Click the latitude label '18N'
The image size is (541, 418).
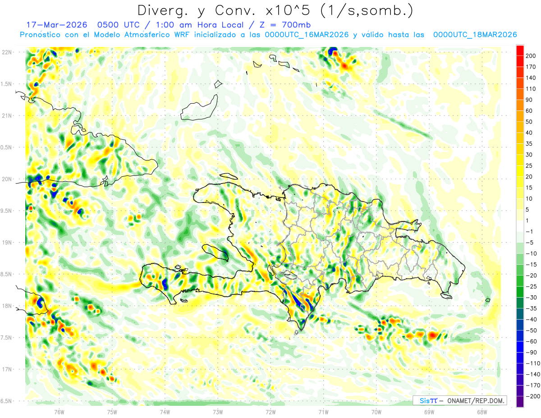7,306
